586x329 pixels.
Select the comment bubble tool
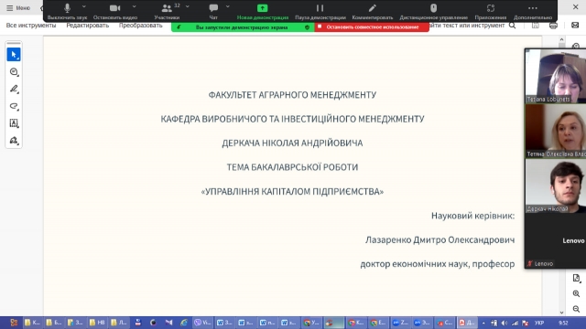14,71
